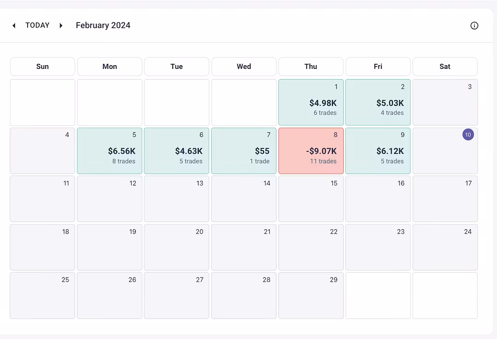
Task: Open February 1 with $4.98K profit
Action: tap(311, 102)
